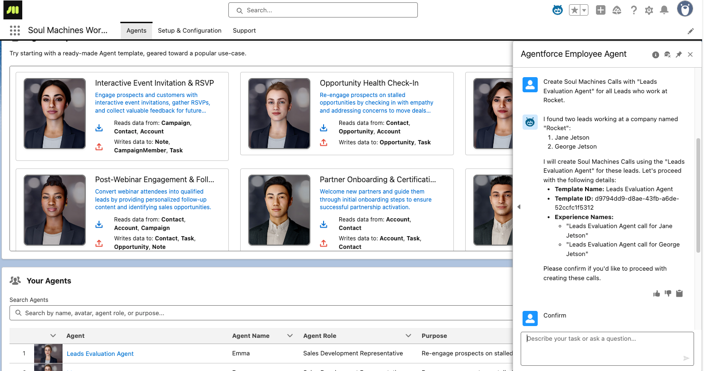Click the Confirm chat message

555,316
